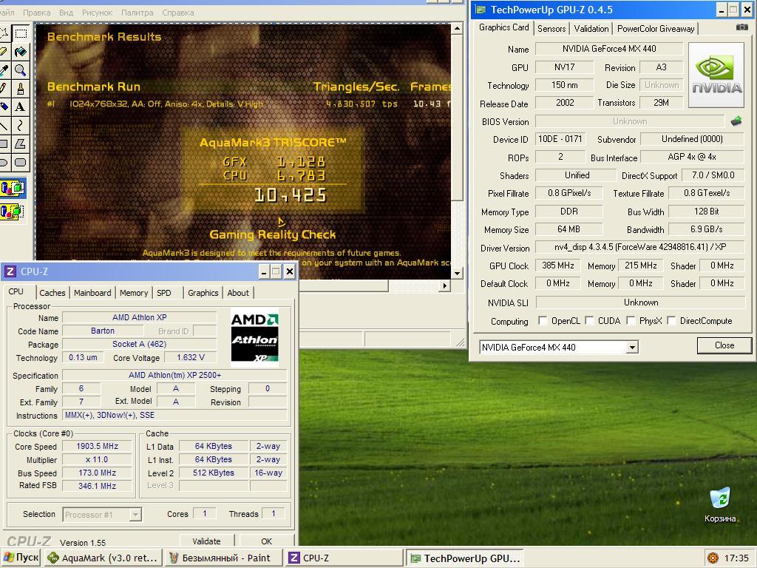Click the Пуск start button
This screenshot has height=568, width=757.
tap(21, 558)
